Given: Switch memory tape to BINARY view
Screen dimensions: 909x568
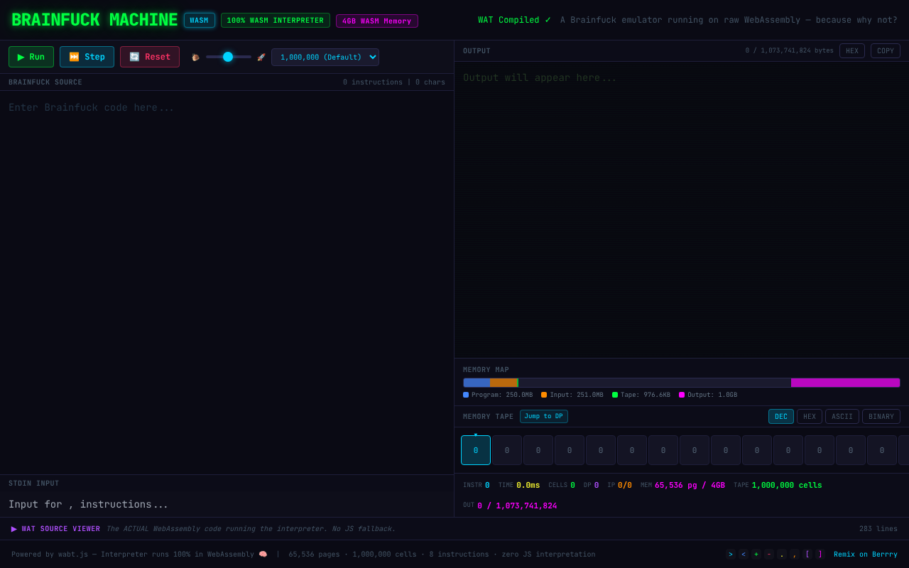Looking at the screenshot, I should pos(881,417).
